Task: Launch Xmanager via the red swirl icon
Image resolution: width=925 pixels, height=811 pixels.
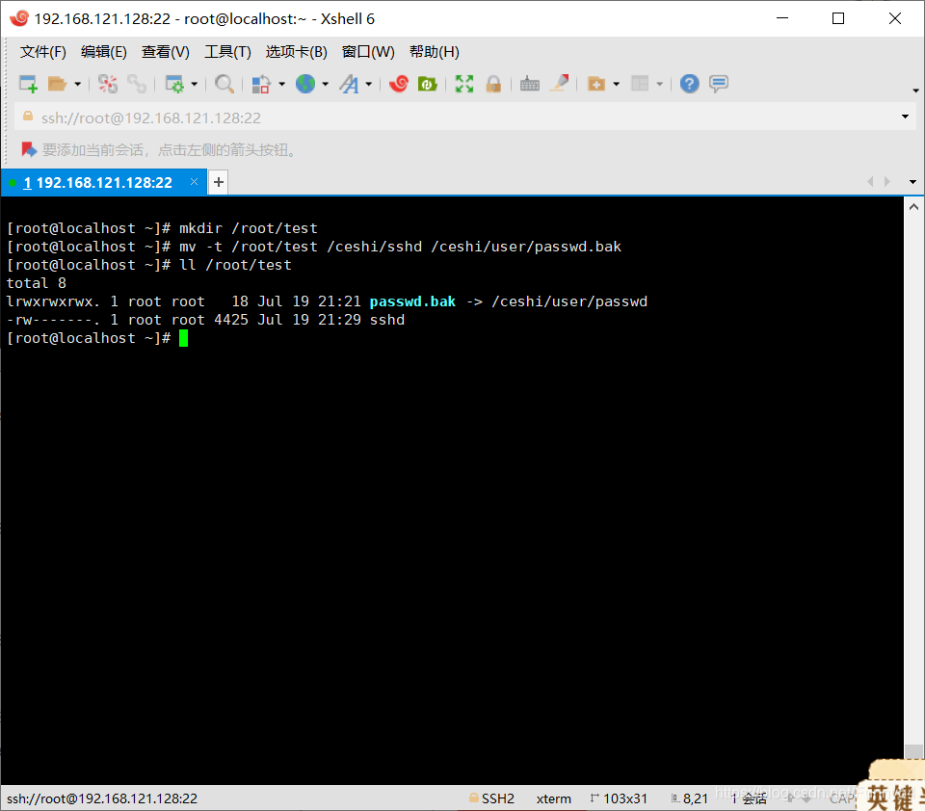Action: (x=399, y=84)
